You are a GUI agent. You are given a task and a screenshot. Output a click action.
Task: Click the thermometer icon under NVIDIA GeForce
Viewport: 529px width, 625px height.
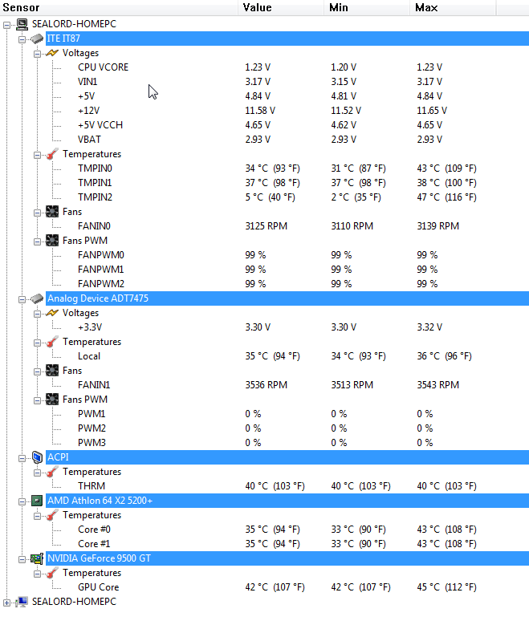52,573
